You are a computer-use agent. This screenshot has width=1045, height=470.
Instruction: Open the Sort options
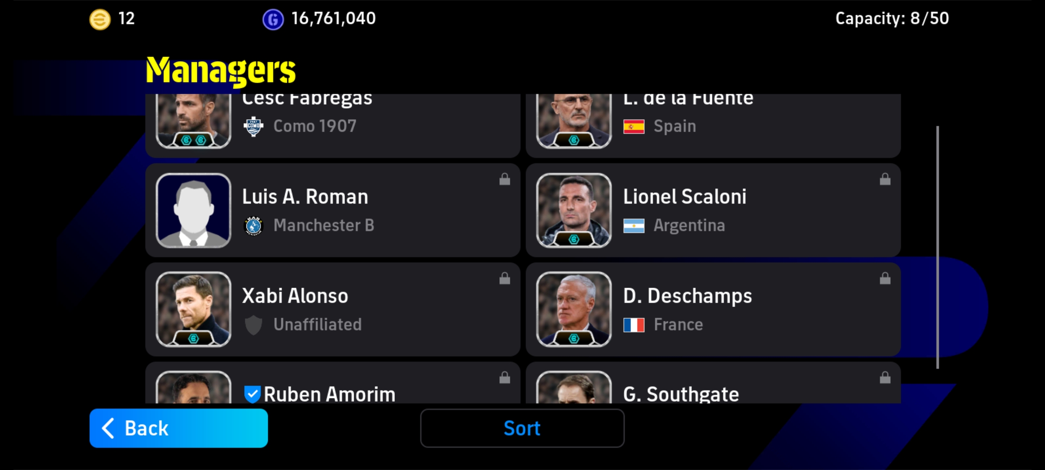[x=522, y=428]
